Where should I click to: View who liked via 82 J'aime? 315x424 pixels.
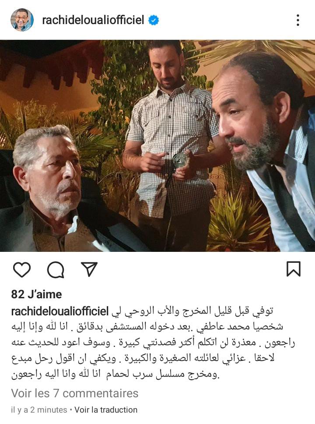click(x=36, y=294)
